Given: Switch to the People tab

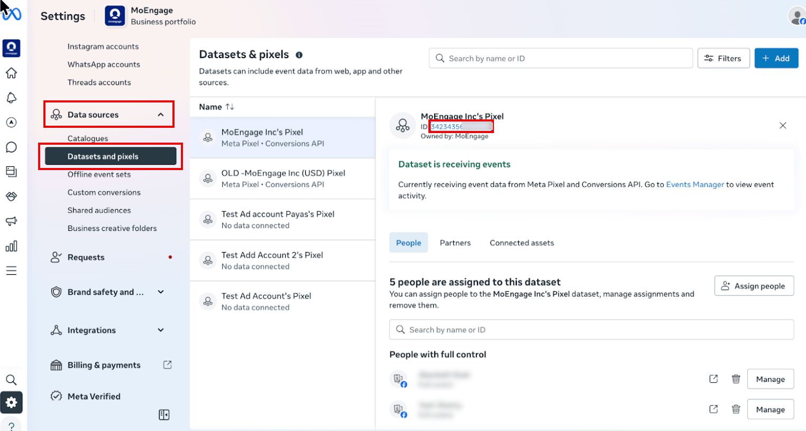Looking at the screenshot, I should click(x=409, y=243).
